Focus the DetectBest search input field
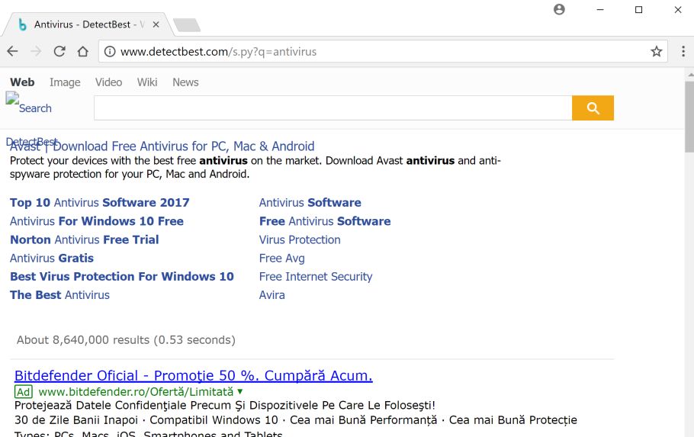Viewport: 694px width, 437px height. pos(333,108)
